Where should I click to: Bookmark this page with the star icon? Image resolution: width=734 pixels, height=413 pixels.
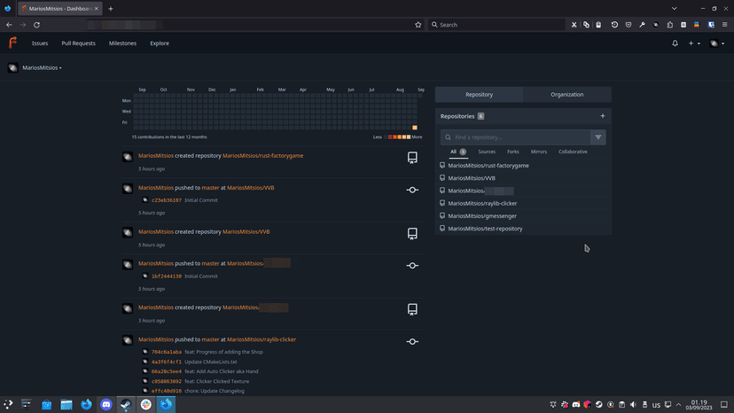[418, 25]
